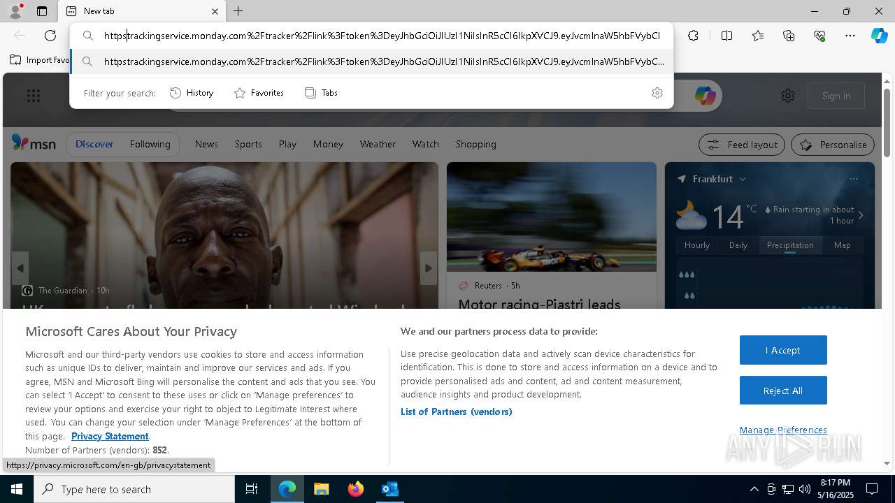Click Reject All button
Image resolution: width=895 pixels, height=503 pixels.
pyautogui.click(x=783, y=391)
